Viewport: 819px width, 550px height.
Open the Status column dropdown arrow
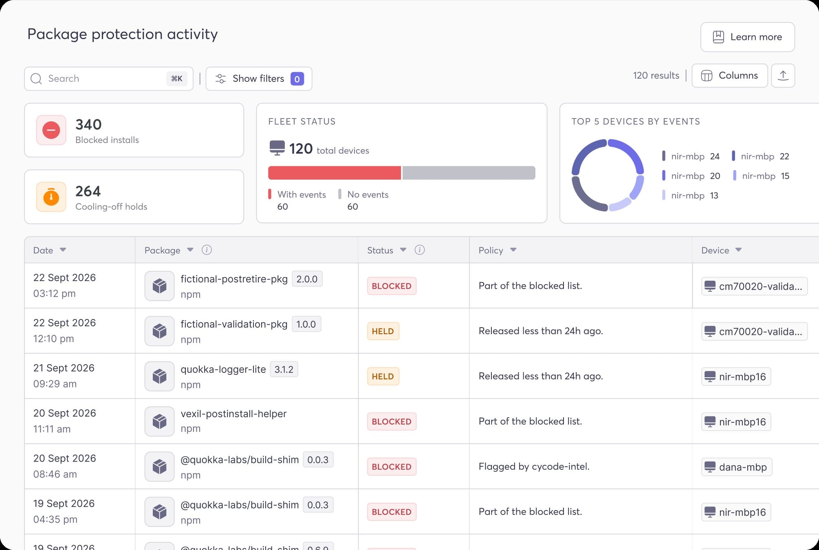coord(403,250)
